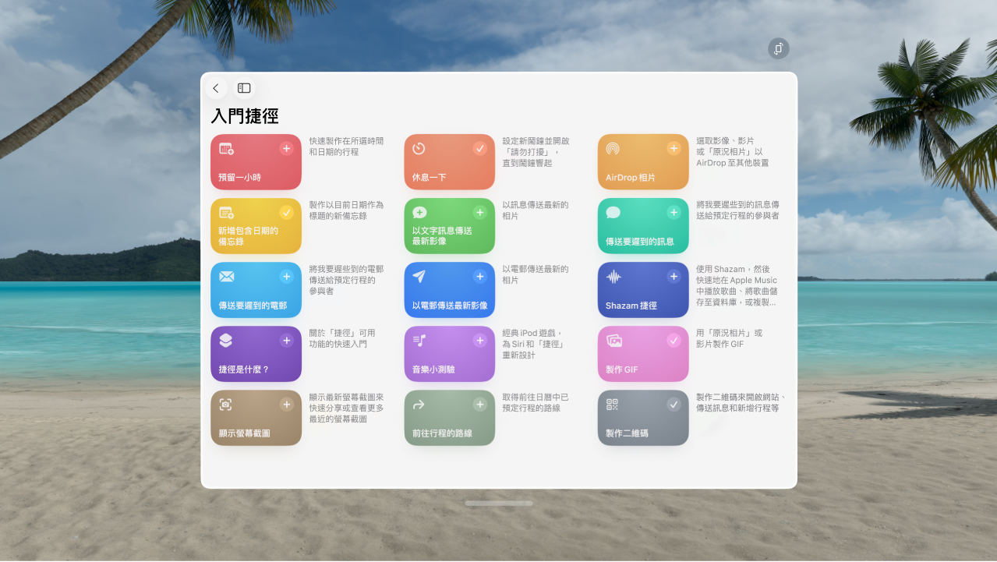
Task: Open the 休息一下 card label
Action: coord(429,178)
